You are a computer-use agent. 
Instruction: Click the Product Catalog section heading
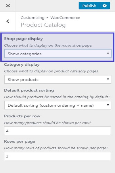coord(43,25)
